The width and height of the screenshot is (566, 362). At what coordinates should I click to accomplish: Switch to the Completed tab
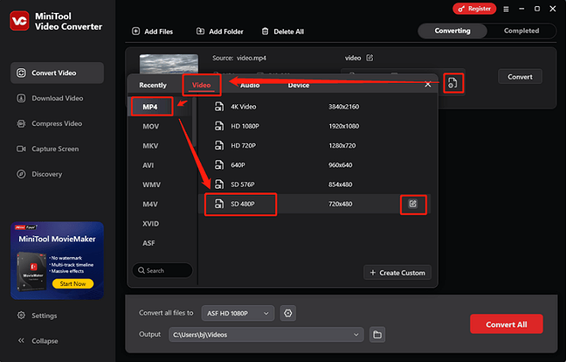pyautogui.click(x=521, y=30)
